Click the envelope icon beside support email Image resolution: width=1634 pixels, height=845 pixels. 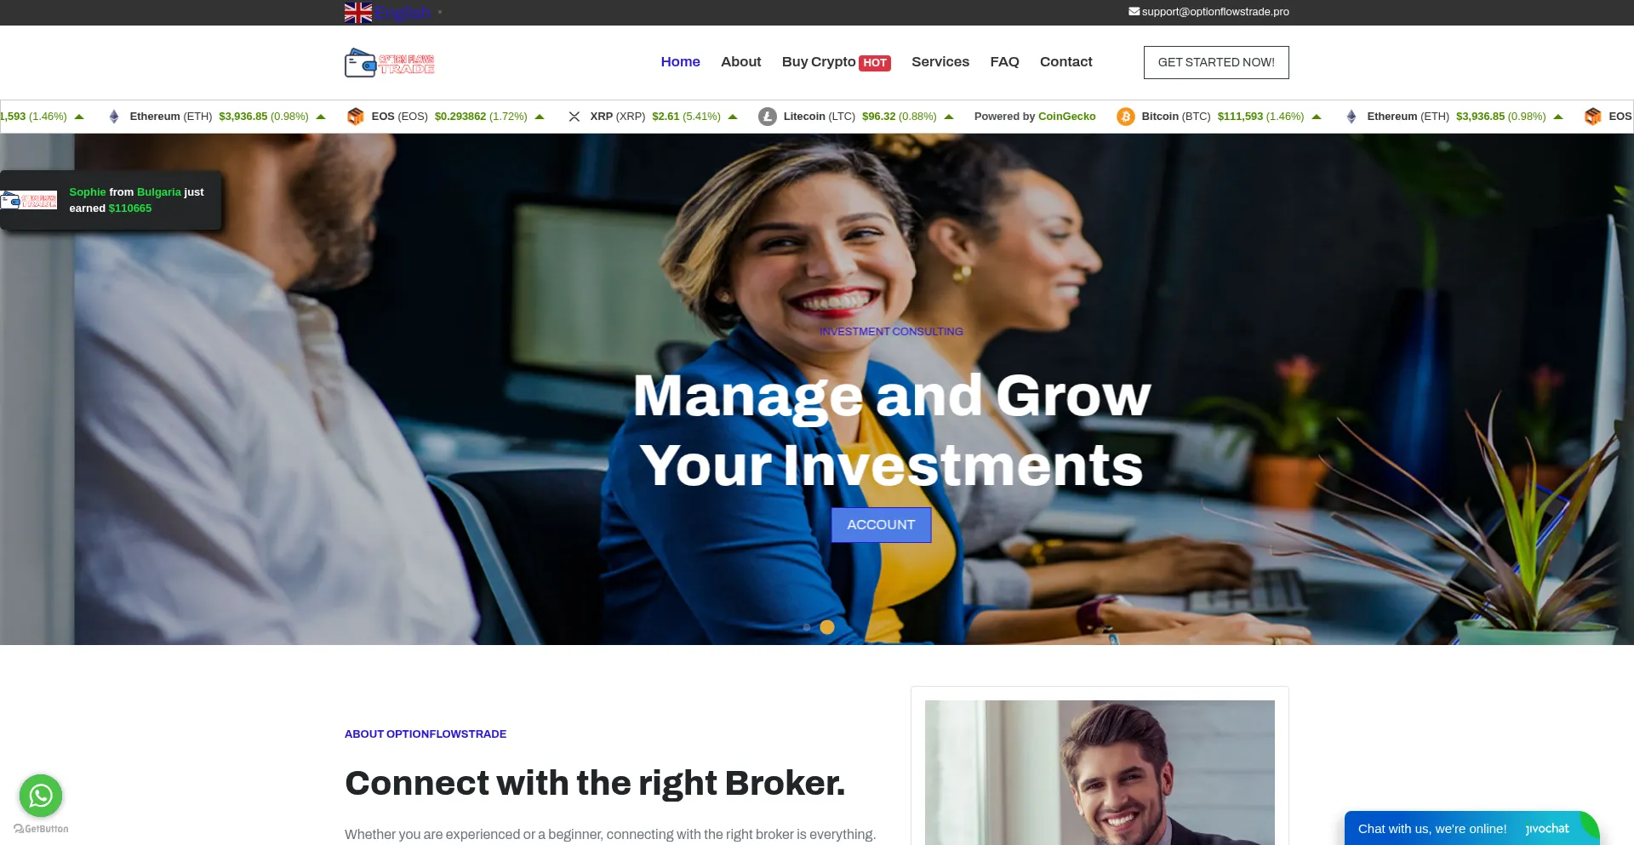(x=1134, y=12)
